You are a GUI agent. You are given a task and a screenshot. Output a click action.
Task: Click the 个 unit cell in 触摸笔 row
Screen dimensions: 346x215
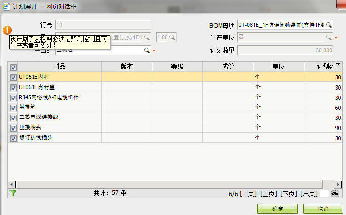coord(279,107)
